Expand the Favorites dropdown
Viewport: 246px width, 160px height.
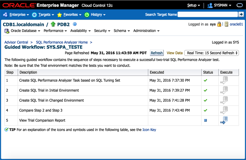(69, 15)
